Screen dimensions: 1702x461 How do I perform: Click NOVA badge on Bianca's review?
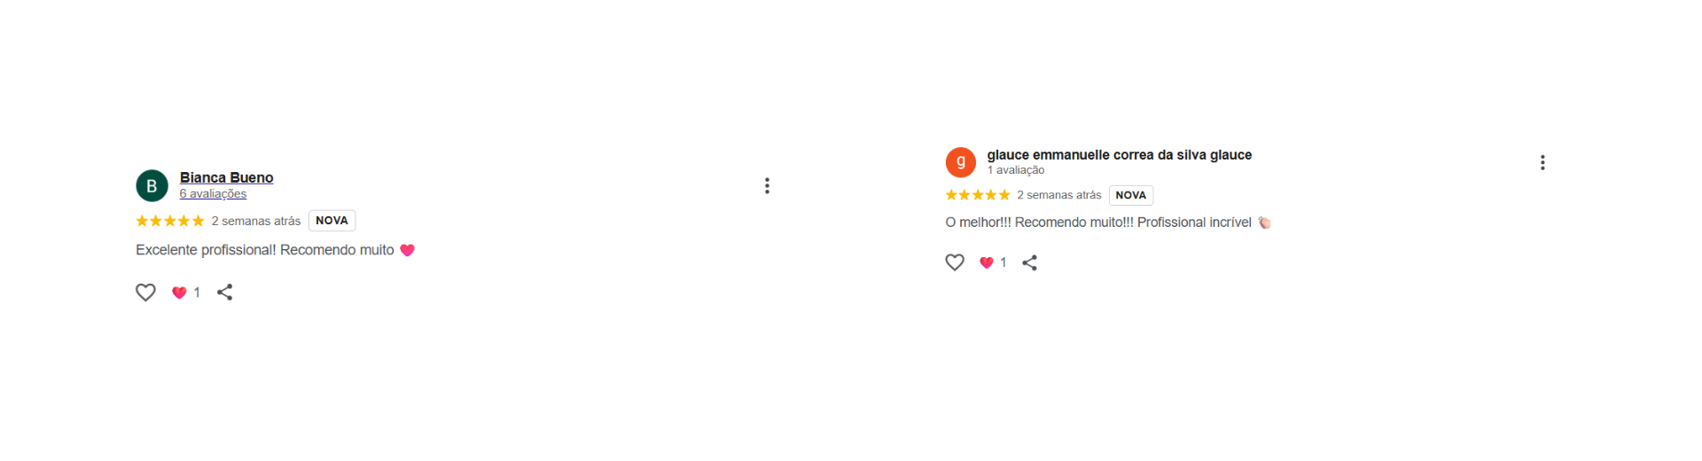coord(332,221)
